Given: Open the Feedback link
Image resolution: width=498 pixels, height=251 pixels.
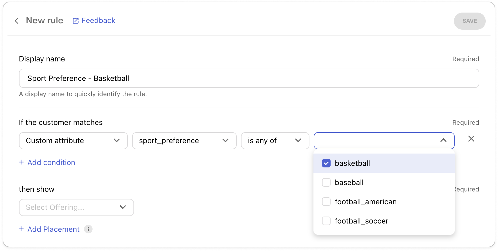Looking at the screenshot, I should pyautogui.click(x=98, y=21).
